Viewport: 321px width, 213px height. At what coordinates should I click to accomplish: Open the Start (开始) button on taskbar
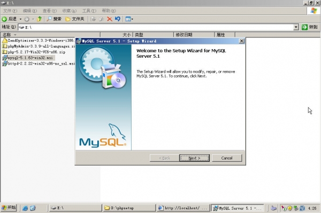coord(9,208)
